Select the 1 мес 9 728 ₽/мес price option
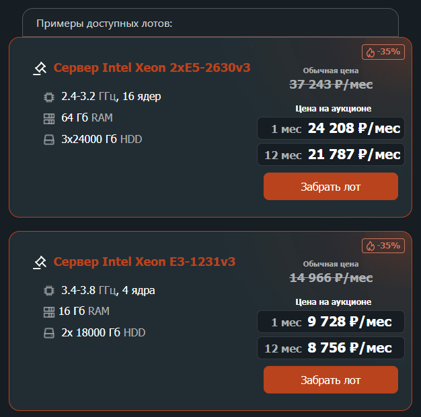This screenshot has width=421, height=417. pyautogui.click(x=331, y=322)
